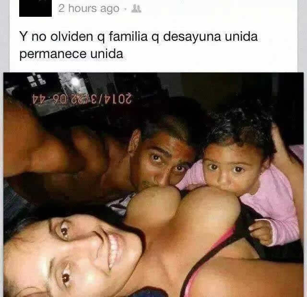
Task: Click the word "olviden" in the caption
Action: 71,36
